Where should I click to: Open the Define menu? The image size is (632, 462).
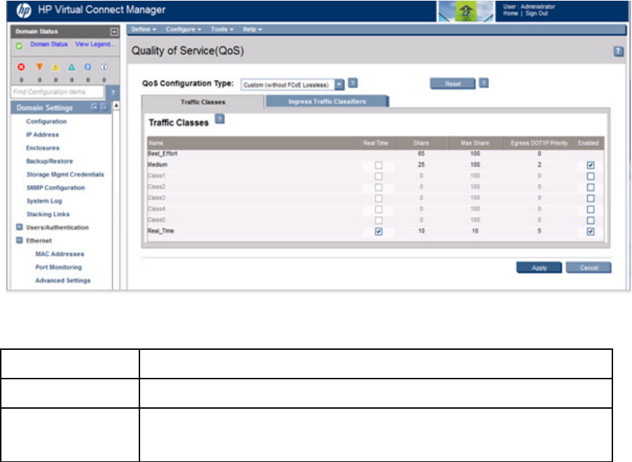[x=144, y=29]
